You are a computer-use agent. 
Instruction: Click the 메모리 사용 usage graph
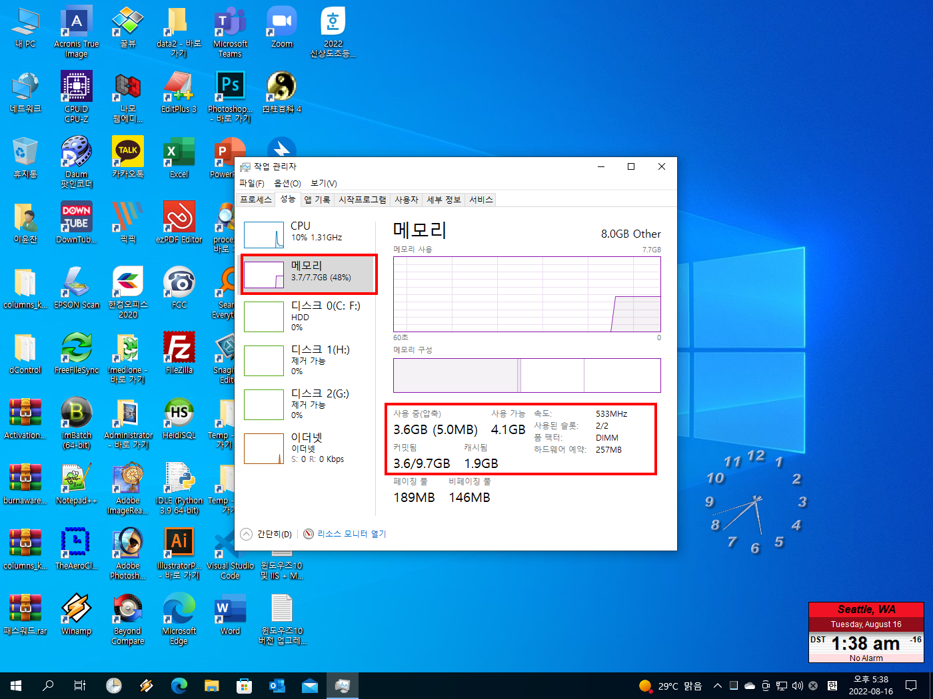point(527,294)
